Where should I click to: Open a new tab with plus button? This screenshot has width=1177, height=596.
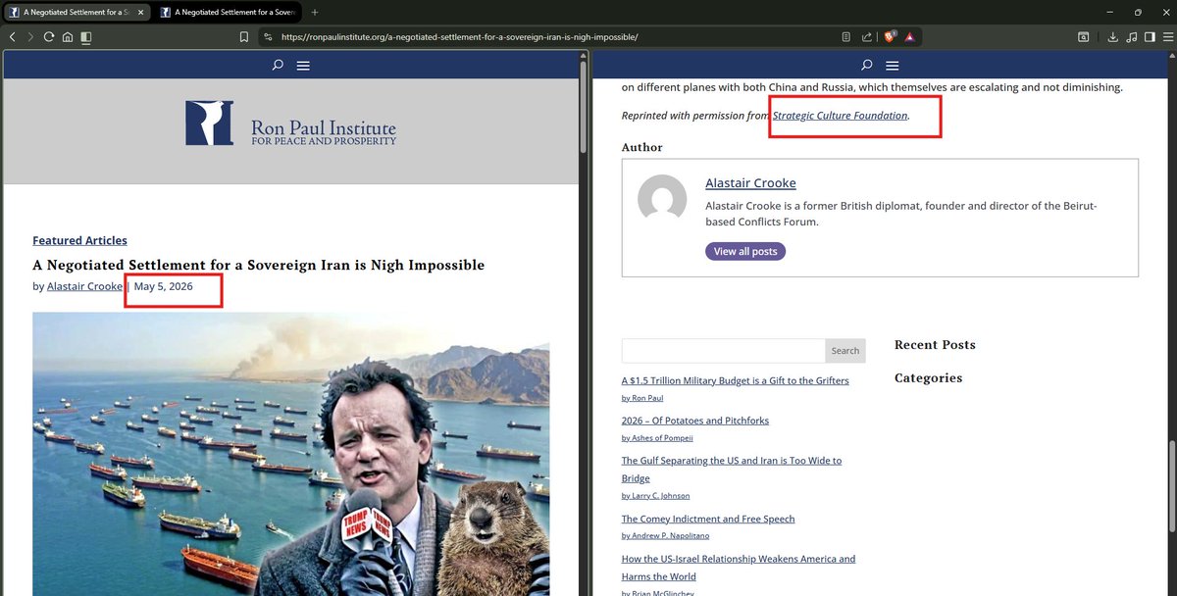[x=315, y=13]
